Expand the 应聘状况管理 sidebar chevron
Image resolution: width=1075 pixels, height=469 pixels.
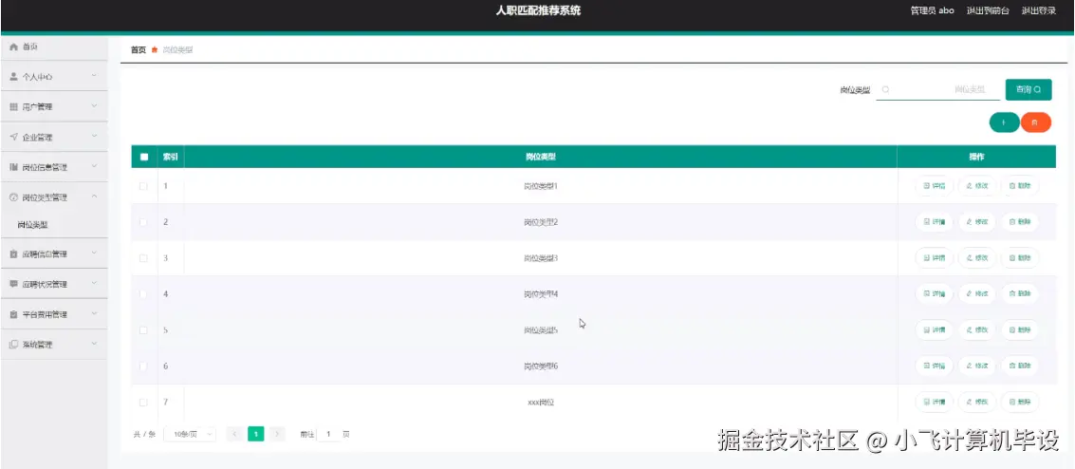[x=95, y=284]
